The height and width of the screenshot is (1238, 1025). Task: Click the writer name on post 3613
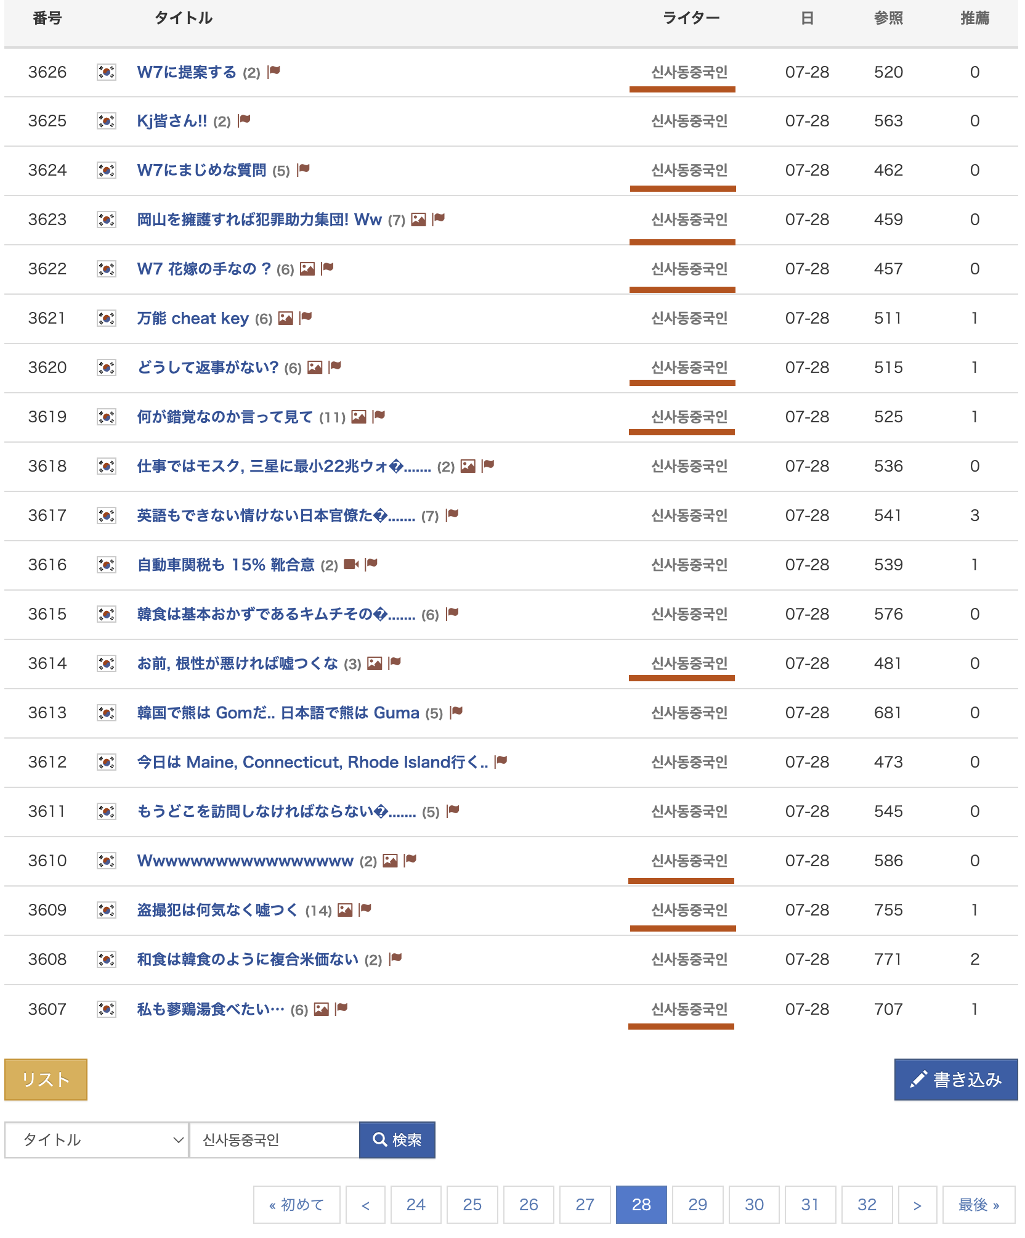(x=689, y=713)
